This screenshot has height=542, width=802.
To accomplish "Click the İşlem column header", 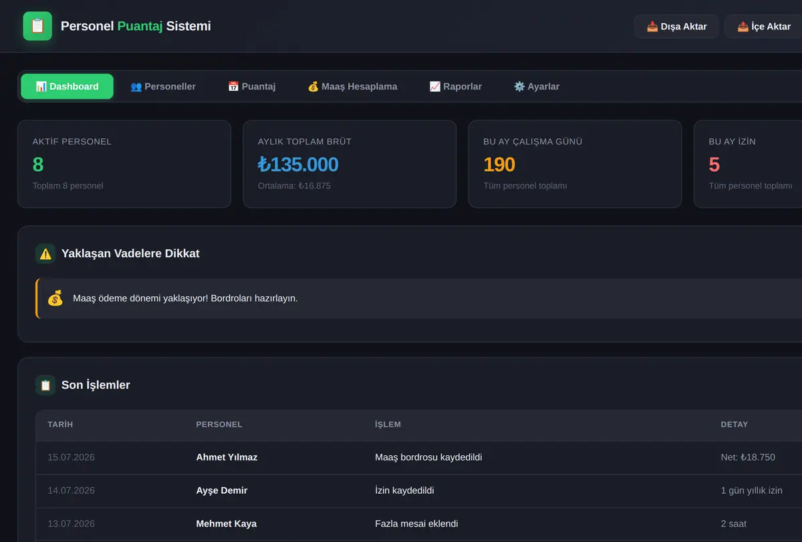I will coord(388,424).
